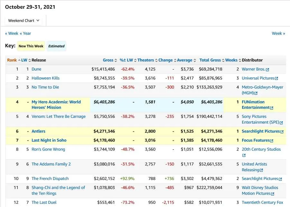Click the blue Estimated key badge

[57, 46]
